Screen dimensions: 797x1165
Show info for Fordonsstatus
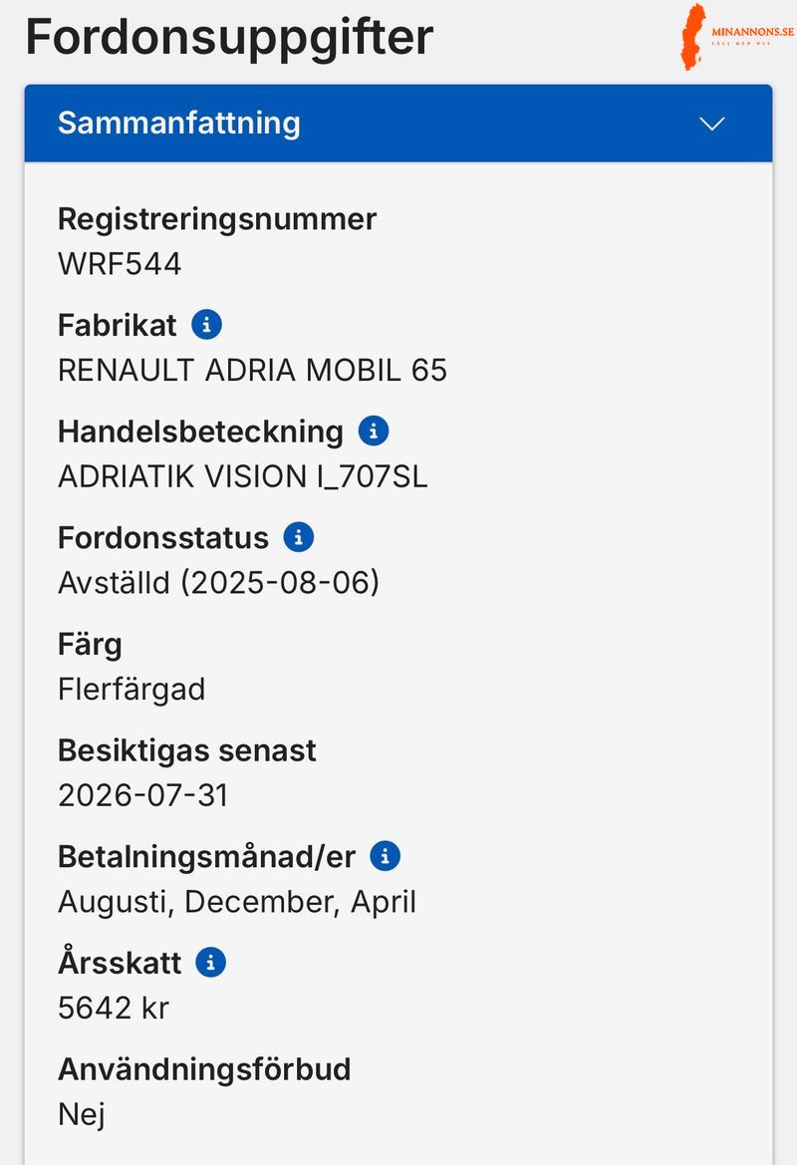[x=299, y=537]
